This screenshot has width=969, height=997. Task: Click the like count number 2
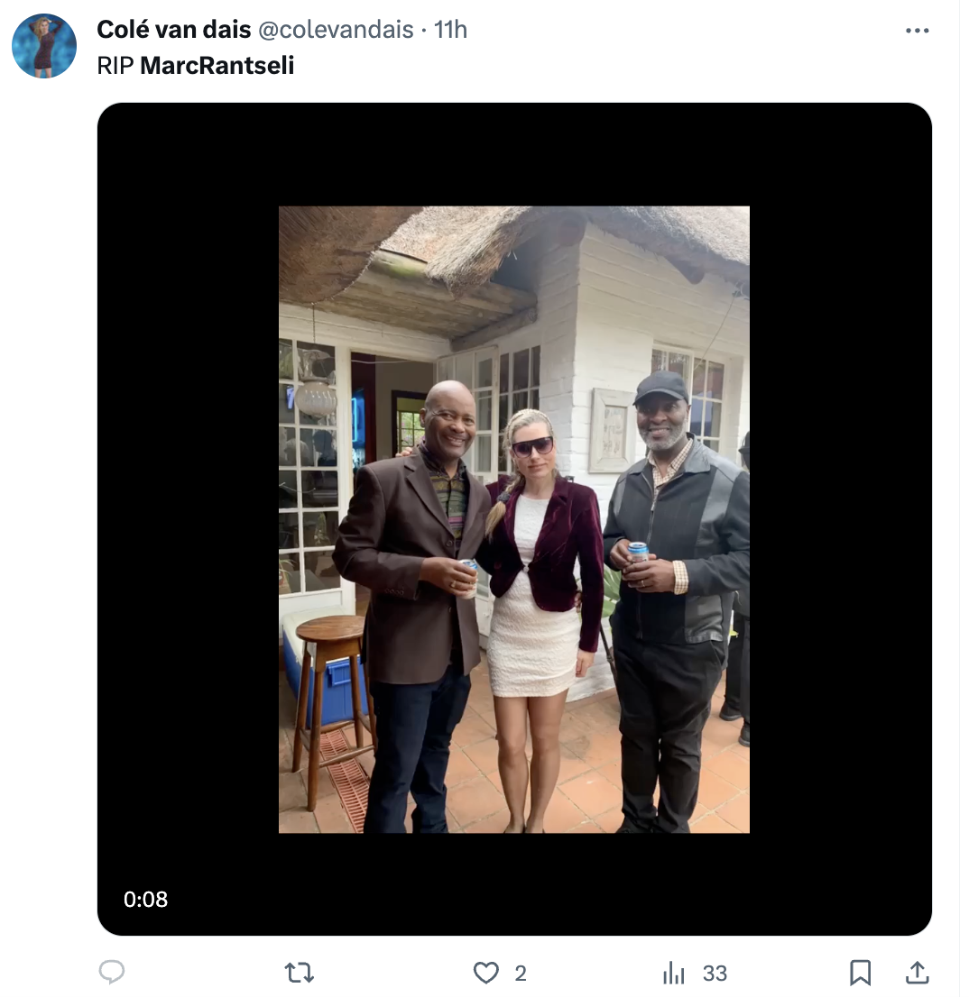coord(521,973)
